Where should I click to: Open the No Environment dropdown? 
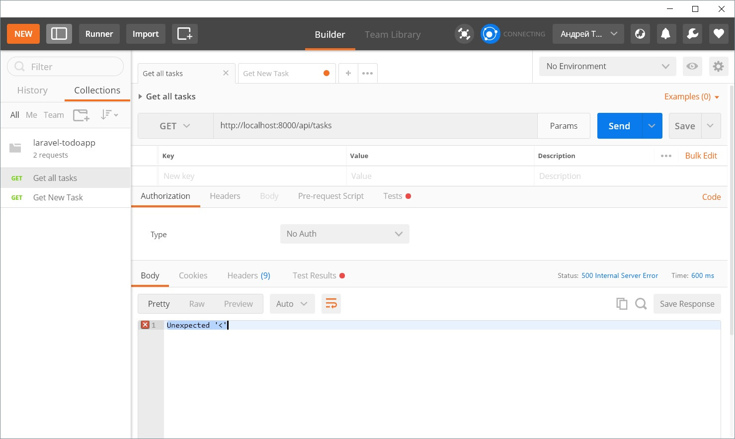608,66
